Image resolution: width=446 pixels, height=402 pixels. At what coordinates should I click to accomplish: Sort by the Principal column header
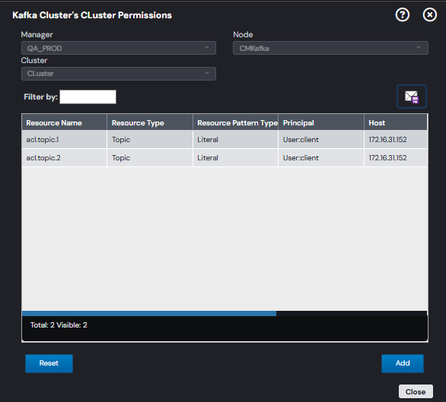point(321,123)
